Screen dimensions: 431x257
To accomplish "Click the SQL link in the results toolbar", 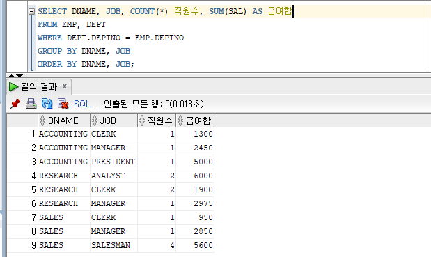I will pyautogui.click(x=82, y=104).
